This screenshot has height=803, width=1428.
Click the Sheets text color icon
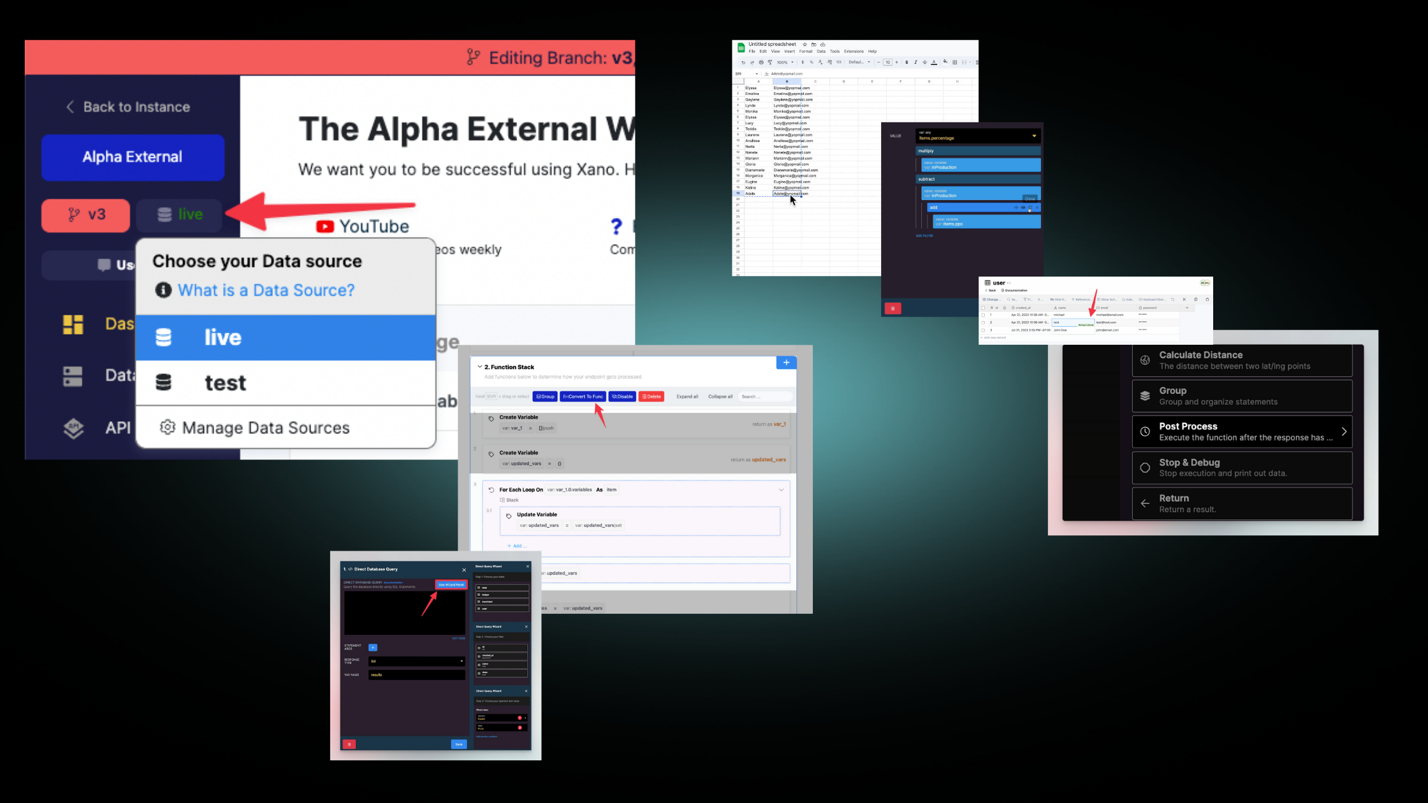point(934,62)
